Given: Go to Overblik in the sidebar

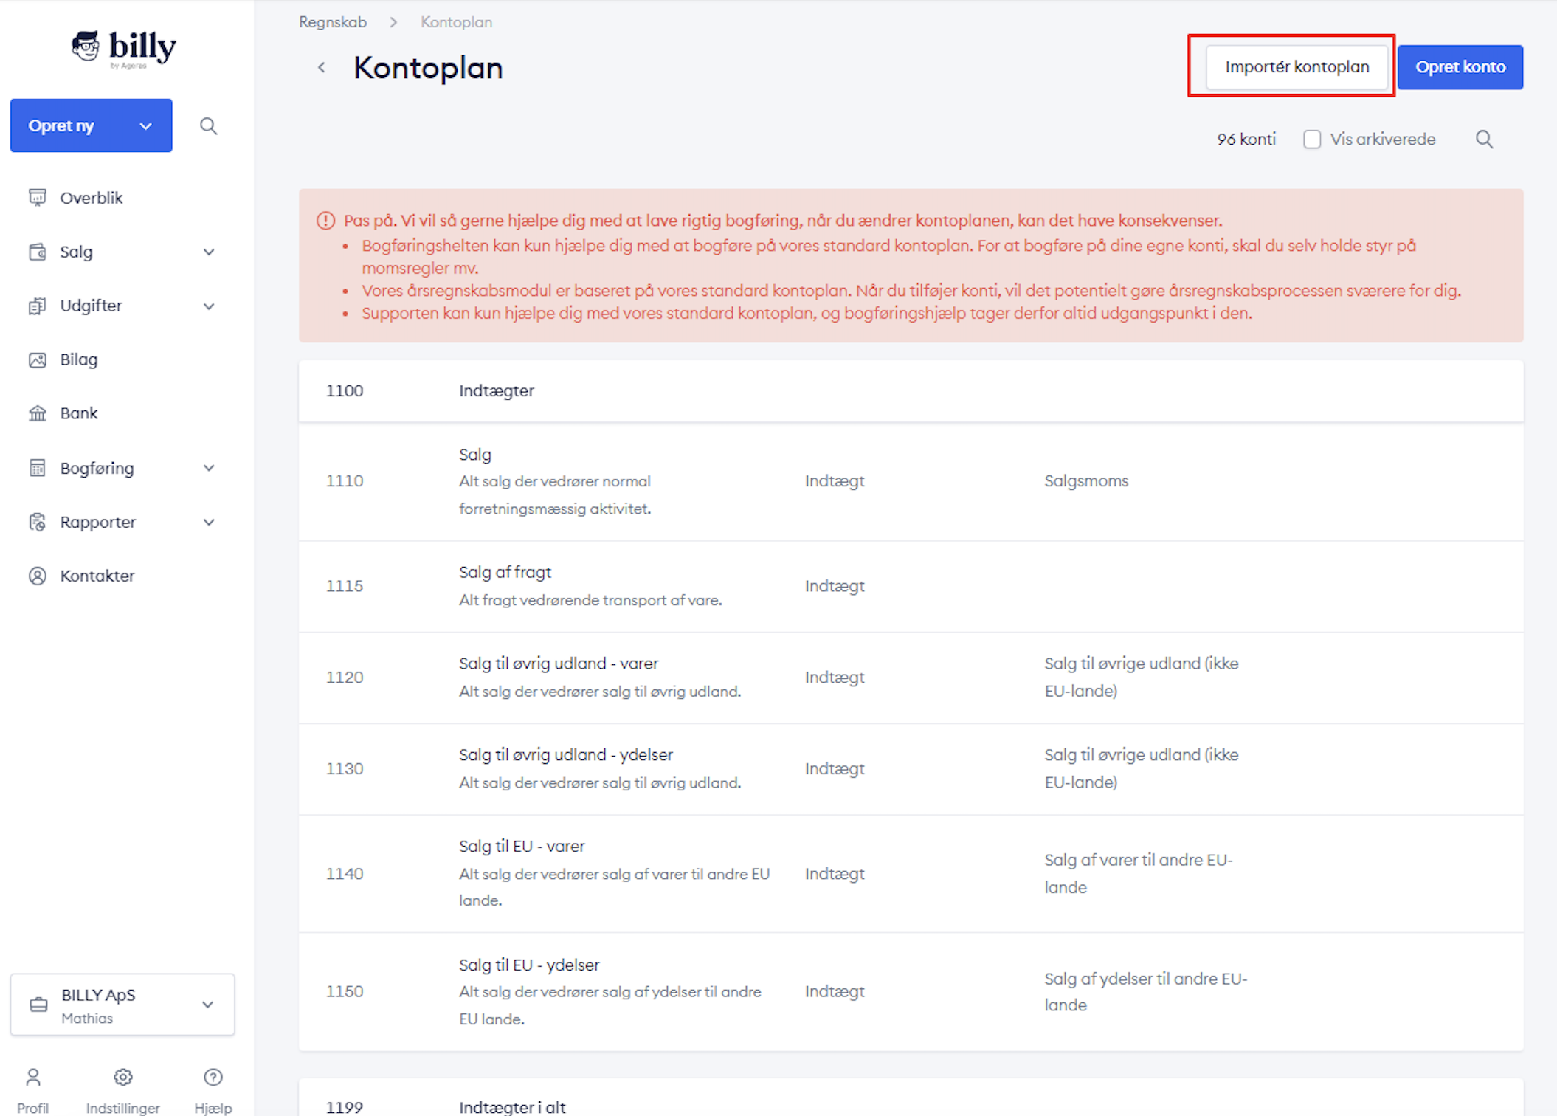Looking at the screenshot, I should [x=91, y=198].
